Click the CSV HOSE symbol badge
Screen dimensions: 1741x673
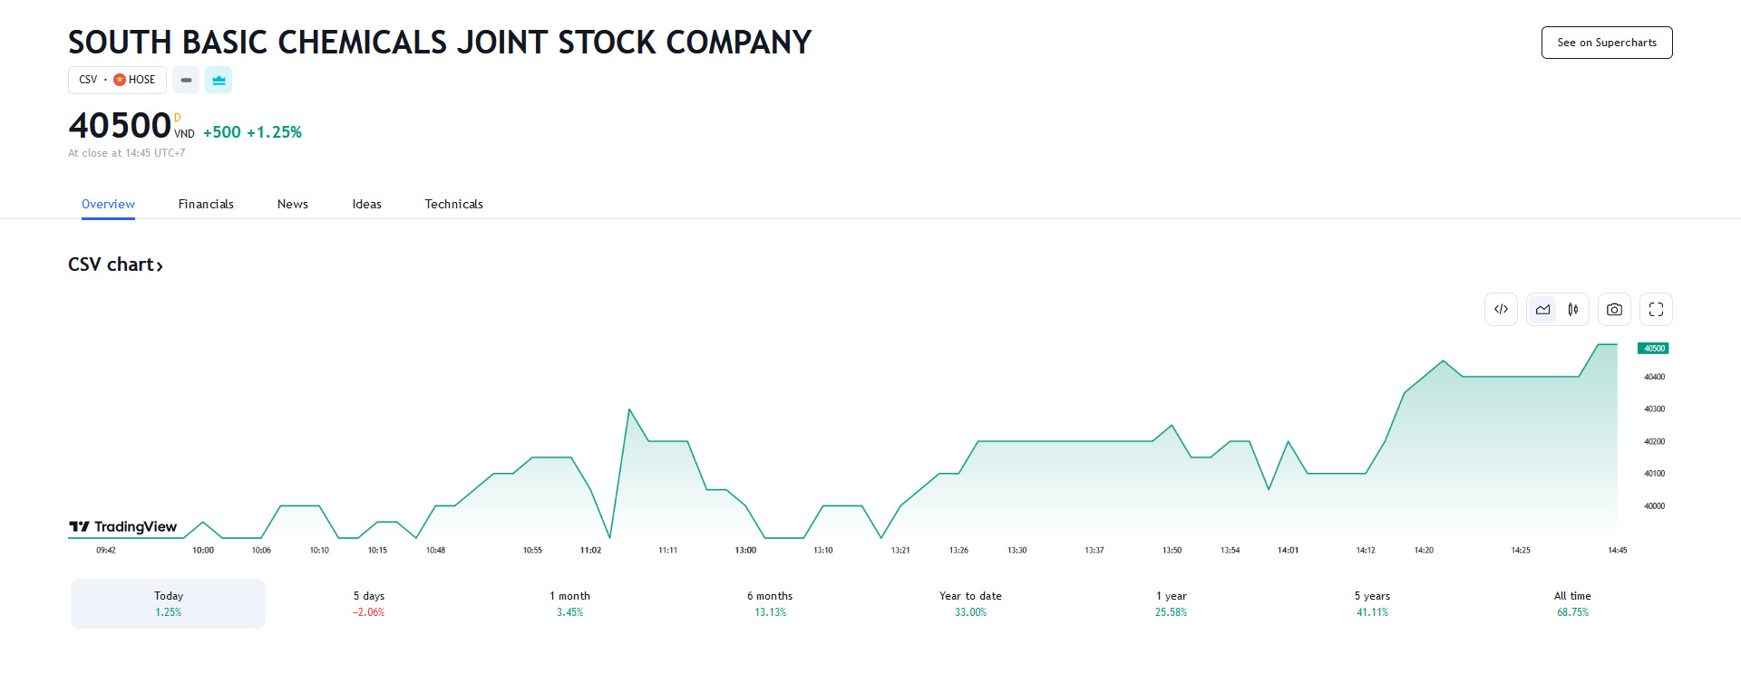[117, 80]
